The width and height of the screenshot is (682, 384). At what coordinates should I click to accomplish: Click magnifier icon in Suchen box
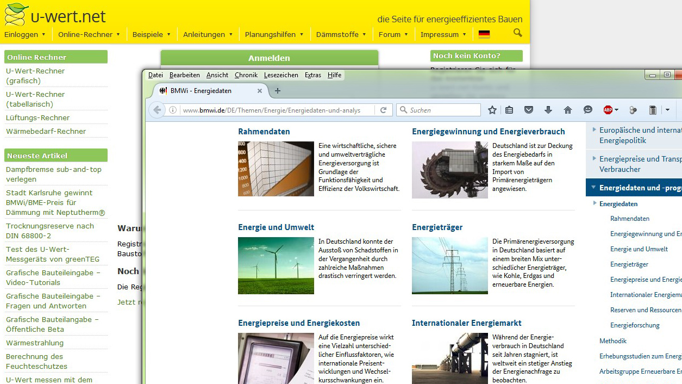(403, 110)
